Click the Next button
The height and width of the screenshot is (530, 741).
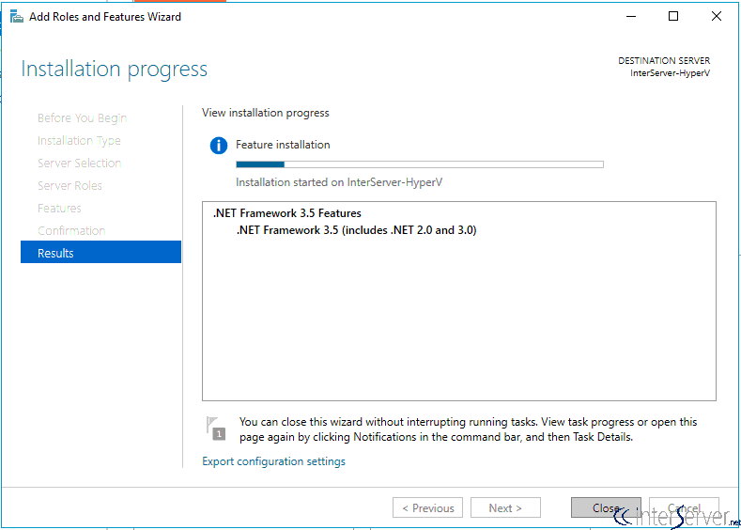click(505, 507)
